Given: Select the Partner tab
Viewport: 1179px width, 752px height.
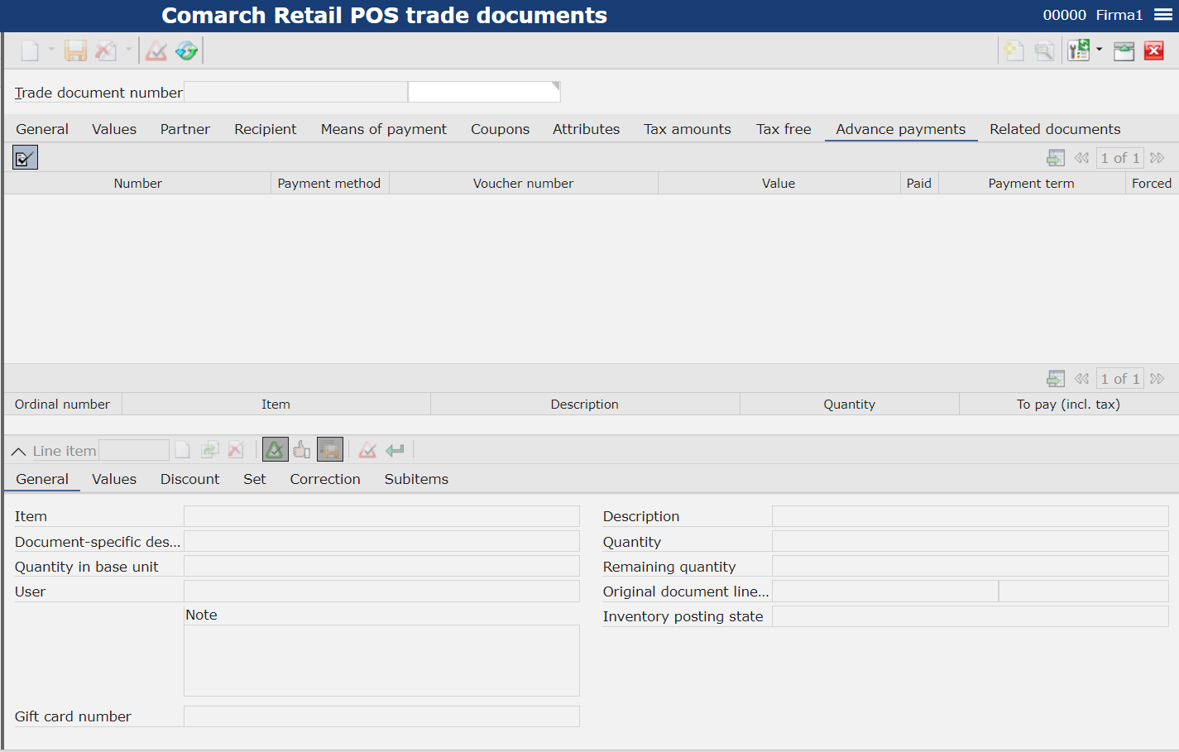Looking at the screenshot, I should tap(185, 129).
